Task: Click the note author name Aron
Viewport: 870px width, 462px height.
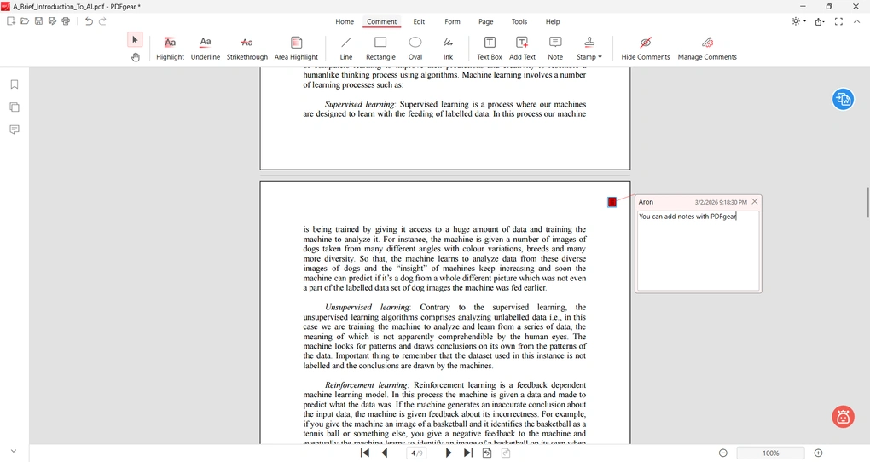Action: [646, 202]
